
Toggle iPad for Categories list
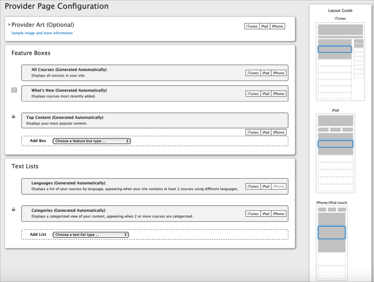pyautogui.click(x=266, y=214)
